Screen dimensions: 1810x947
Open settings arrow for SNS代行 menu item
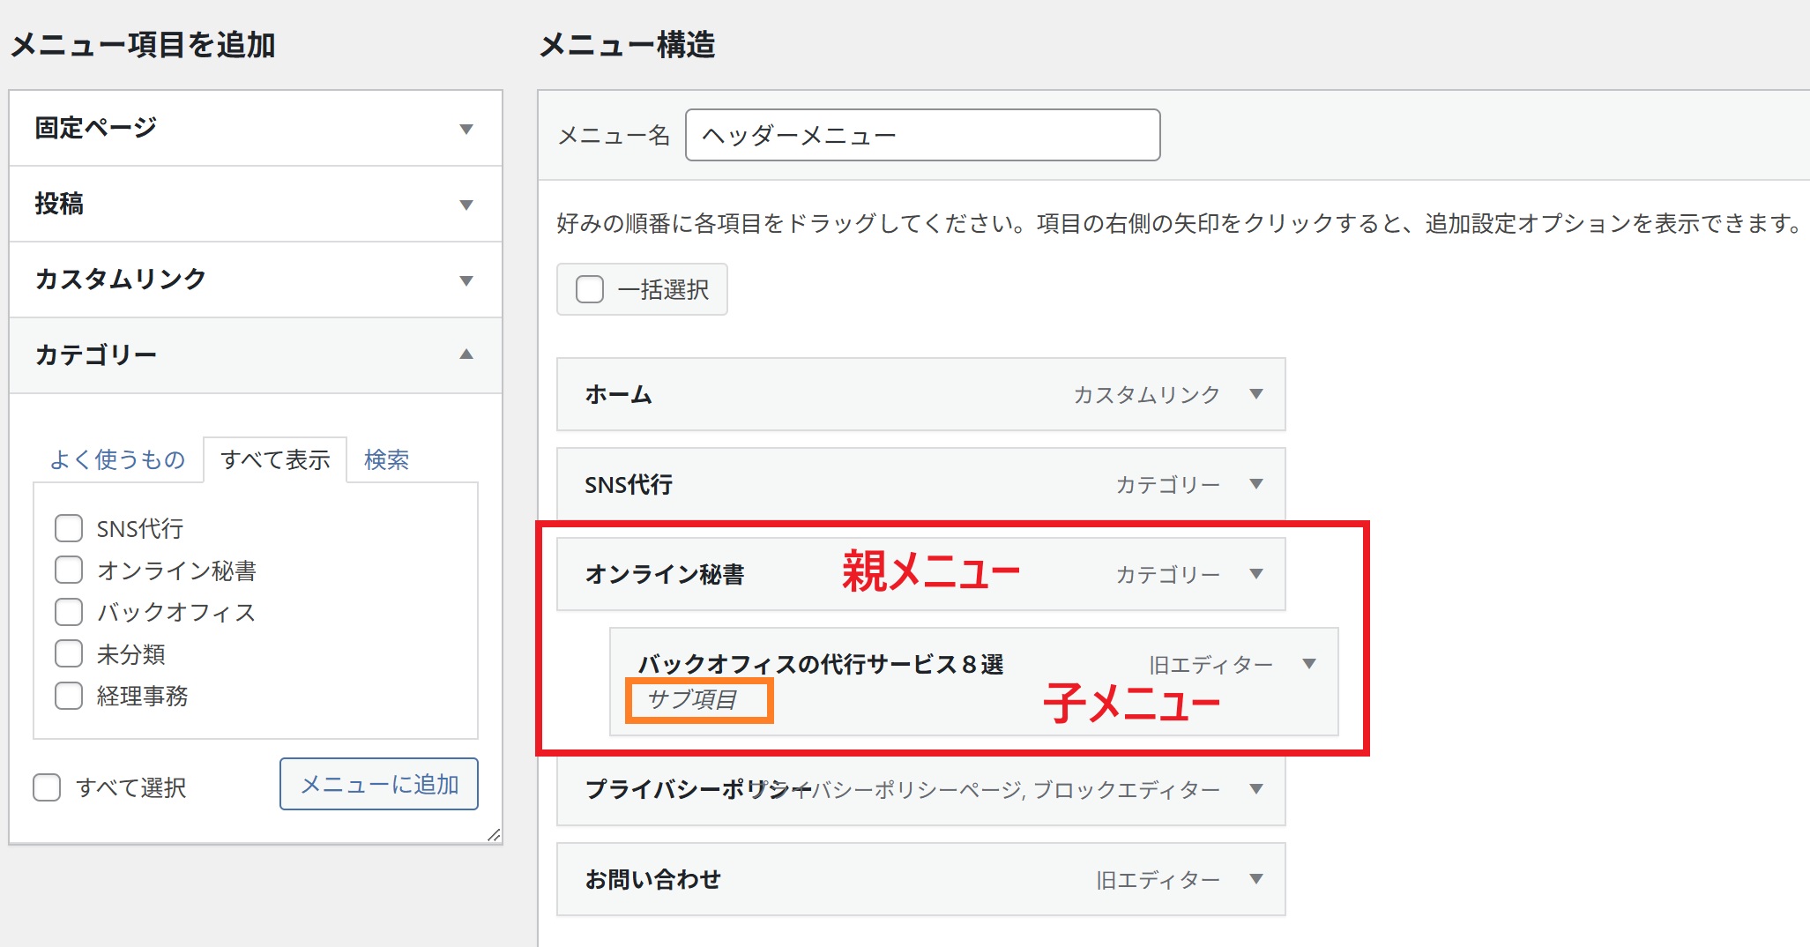1256,484
